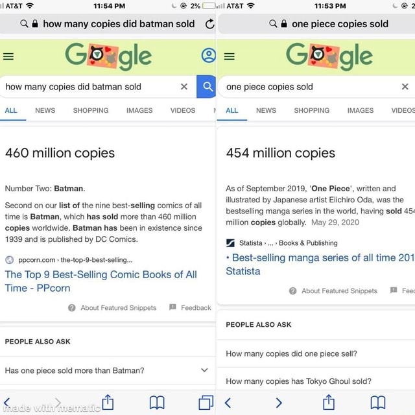Click Feedback under the batman featured snippet
Image resolution: width=415 pixels, height=415 pixels.
[191, 307]
